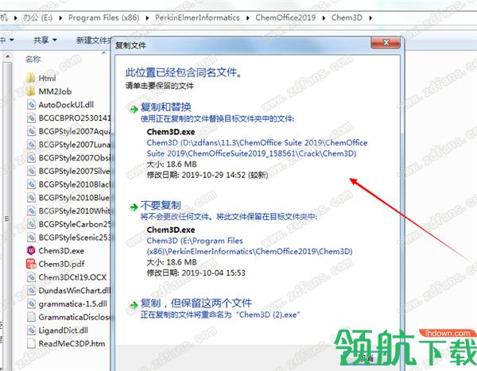Close the Copy File dialog
This screenshot has width=477, height=371.
[385, 42]
